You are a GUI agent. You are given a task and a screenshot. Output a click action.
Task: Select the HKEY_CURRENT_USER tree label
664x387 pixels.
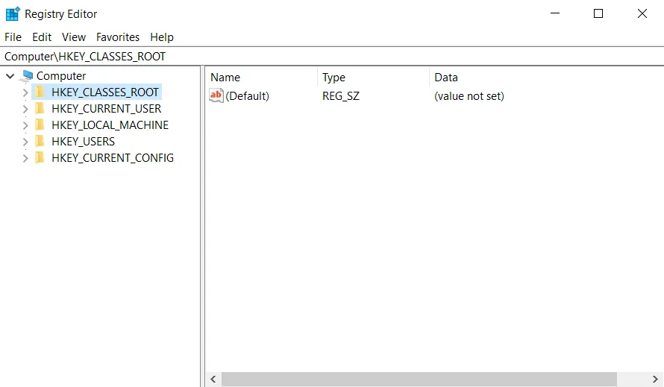106,108
